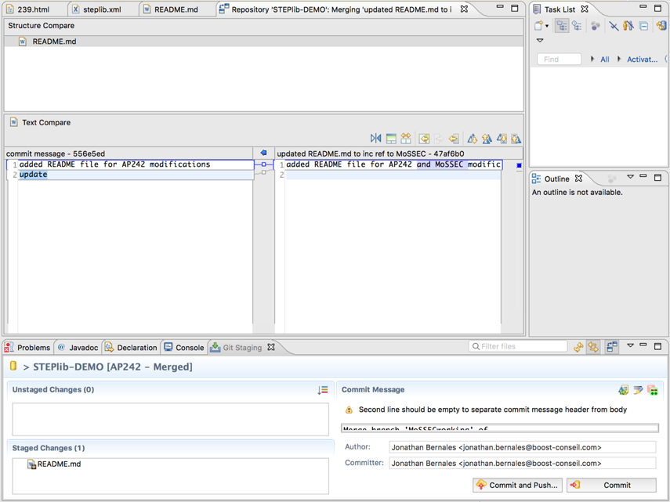
Task: Click the sort icon in Unstaged Changes header
Action: tap(323, 390)
